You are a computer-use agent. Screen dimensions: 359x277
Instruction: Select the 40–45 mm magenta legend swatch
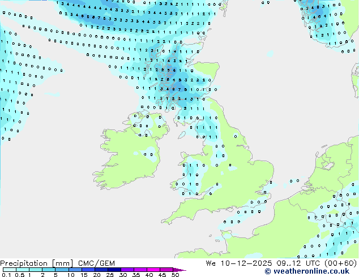(153, 270)
